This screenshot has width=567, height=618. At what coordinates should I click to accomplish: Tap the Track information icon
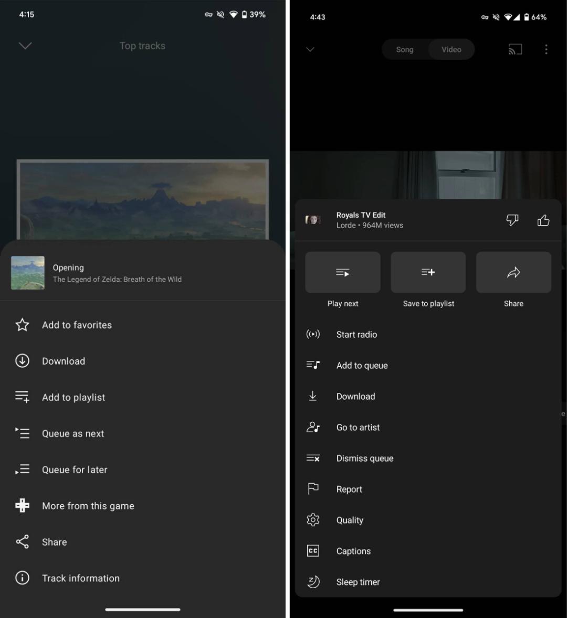pyautogui.click(x=22, y=578)
